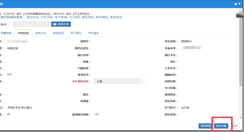Click the 毕业中学 label

pos(171,48)
